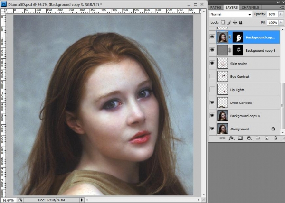Click the Layers panel scroll up arrow
The width and height of the screenshot is (285, 203).
pyautogui.click(x=283, y=29)
